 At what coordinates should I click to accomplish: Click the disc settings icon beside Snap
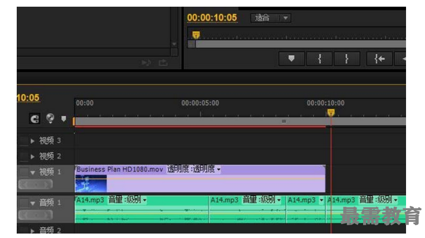[50, 118]
